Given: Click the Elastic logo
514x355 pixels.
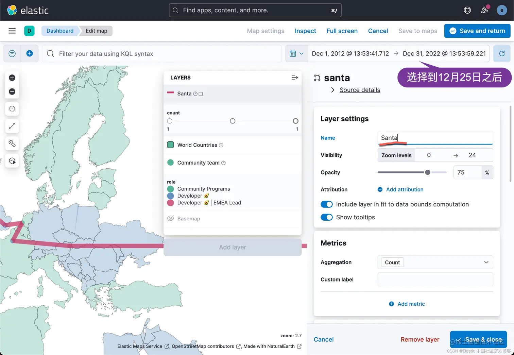Looking at the screenshot, I should click(28, 10).
